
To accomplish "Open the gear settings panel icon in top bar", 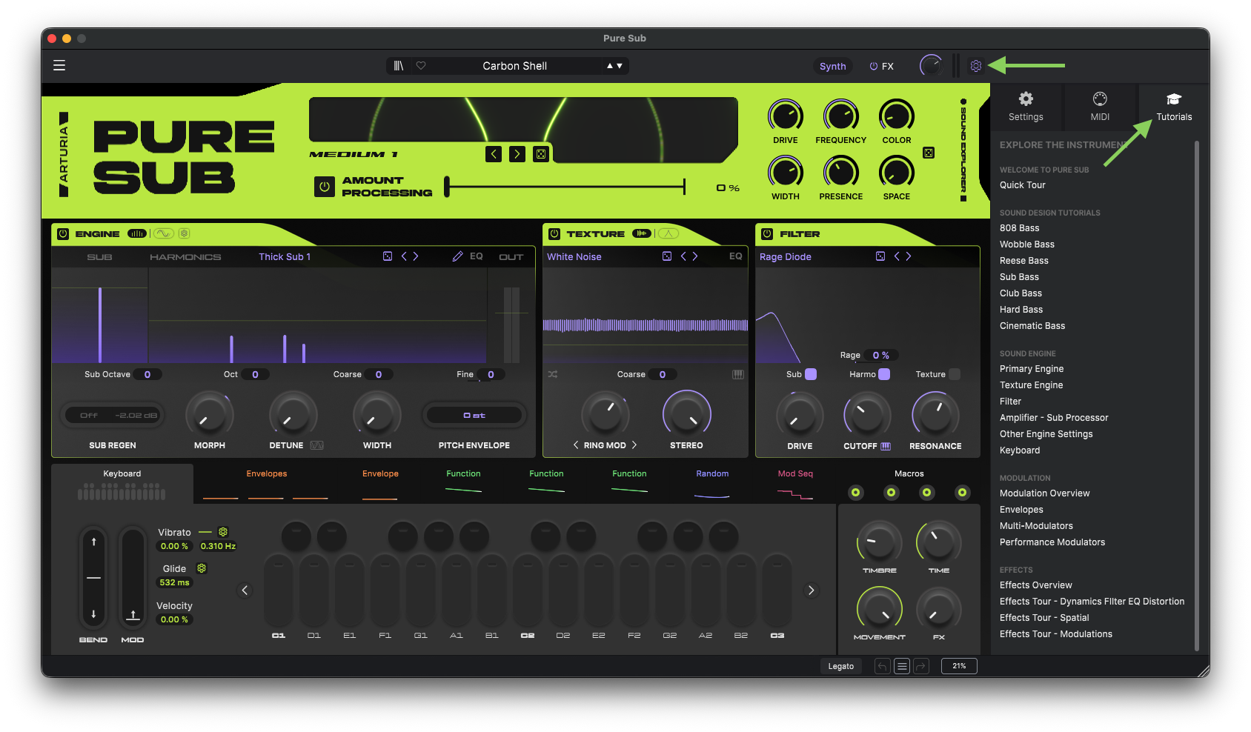I will click(976, 66).
